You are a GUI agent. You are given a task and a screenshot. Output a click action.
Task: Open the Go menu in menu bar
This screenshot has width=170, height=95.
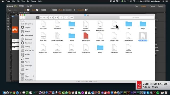pos(28,1)
